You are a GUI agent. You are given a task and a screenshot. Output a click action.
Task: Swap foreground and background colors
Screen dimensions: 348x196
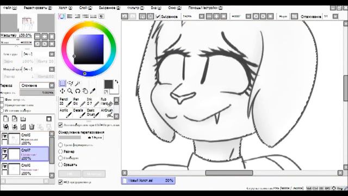tap(116, 82)
